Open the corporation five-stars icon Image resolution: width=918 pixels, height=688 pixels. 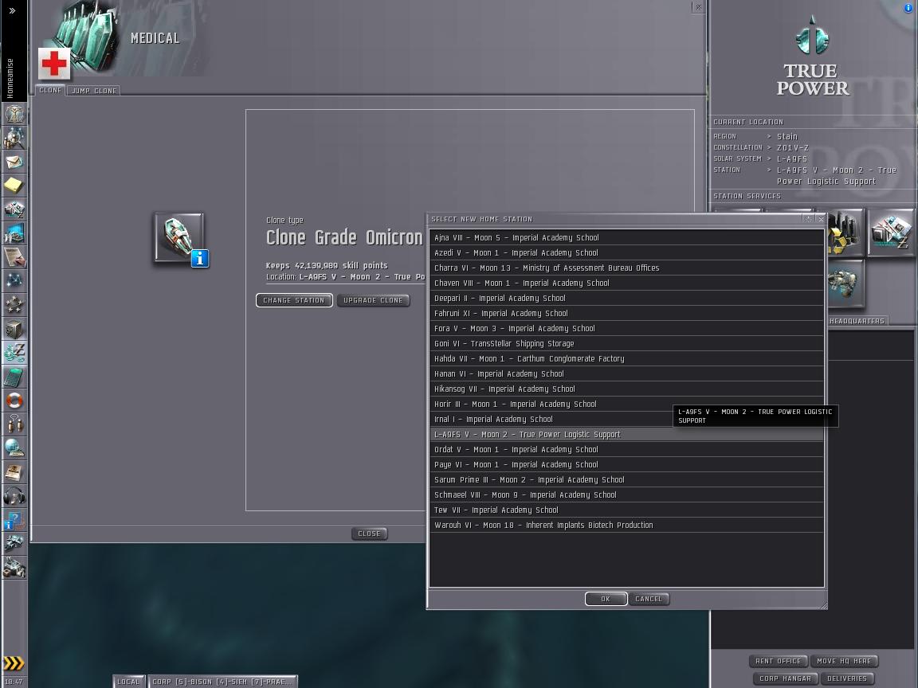(x=14, y=305)
